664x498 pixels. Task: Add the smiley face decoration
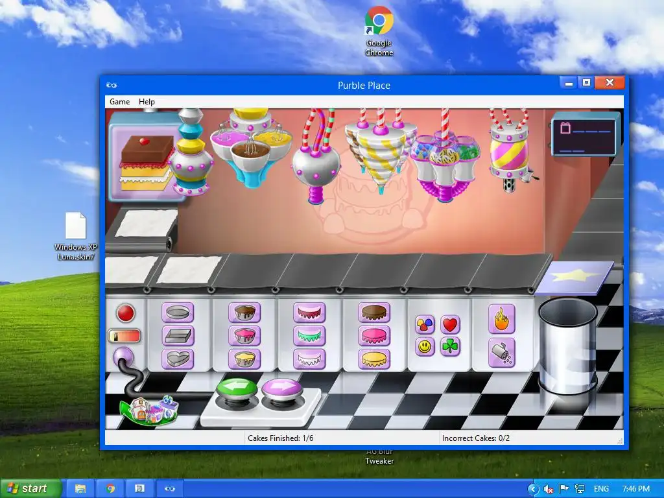click(425, 347)
